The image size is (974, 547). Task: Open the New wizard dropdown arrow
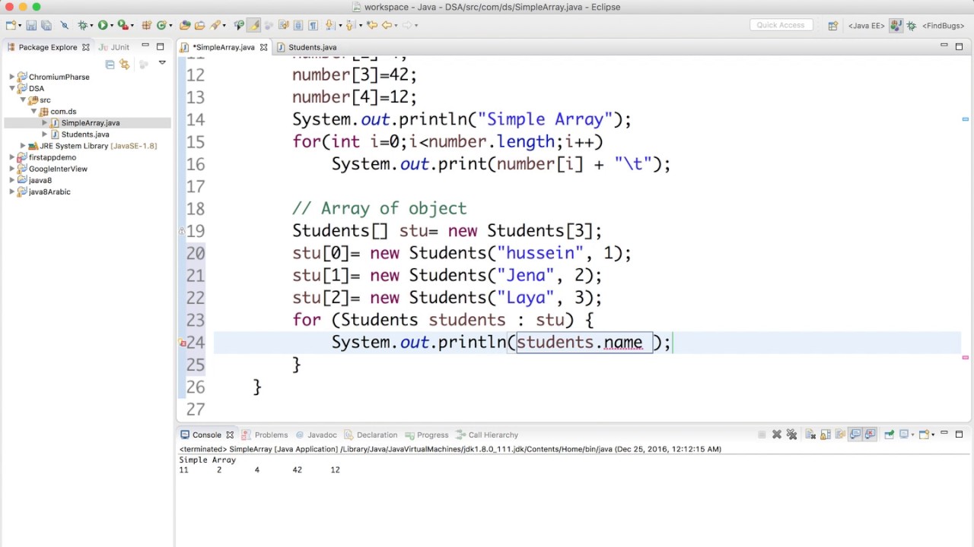(x=20, y=25)
